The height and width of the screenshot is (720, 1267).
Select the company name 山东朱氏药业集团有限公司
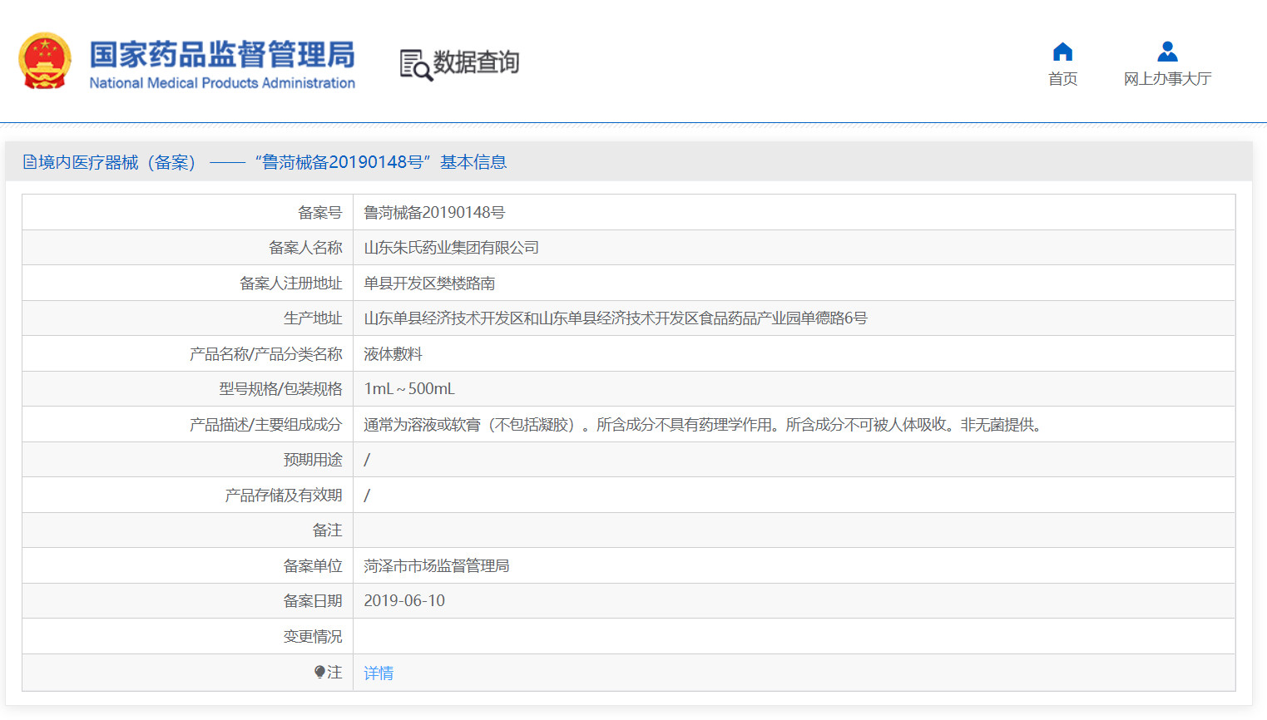coord(450,247)
